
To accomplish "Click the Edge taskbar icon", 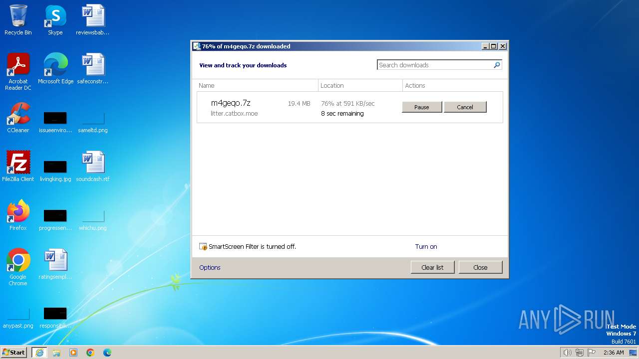I will (107, 353).
